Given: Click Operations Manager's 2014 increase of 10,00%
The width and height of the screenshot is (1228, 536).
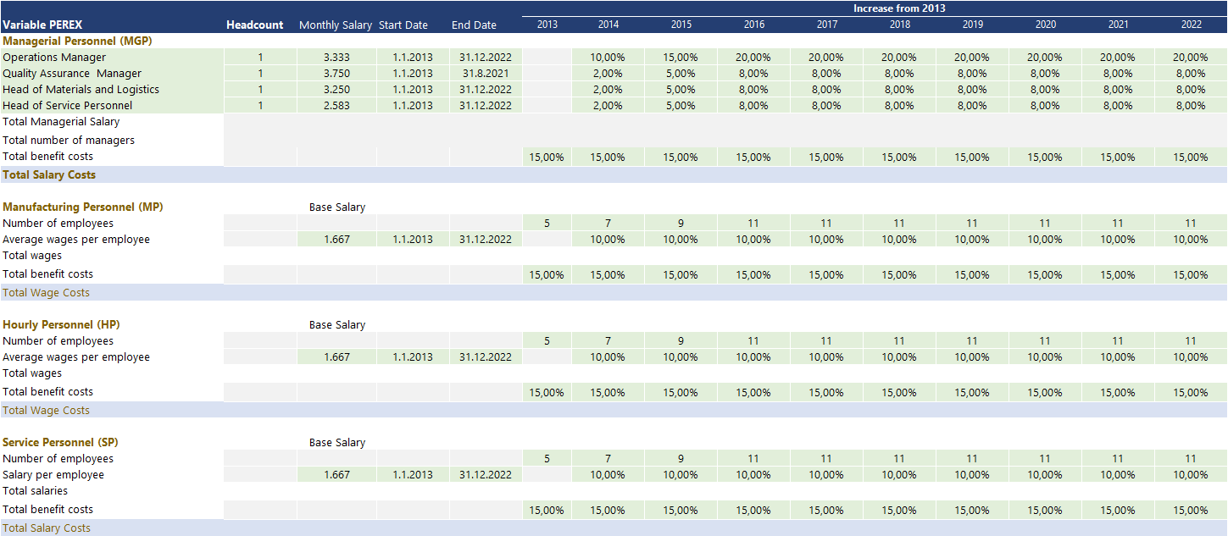Looking at the screenshot, I should [608, 58].
